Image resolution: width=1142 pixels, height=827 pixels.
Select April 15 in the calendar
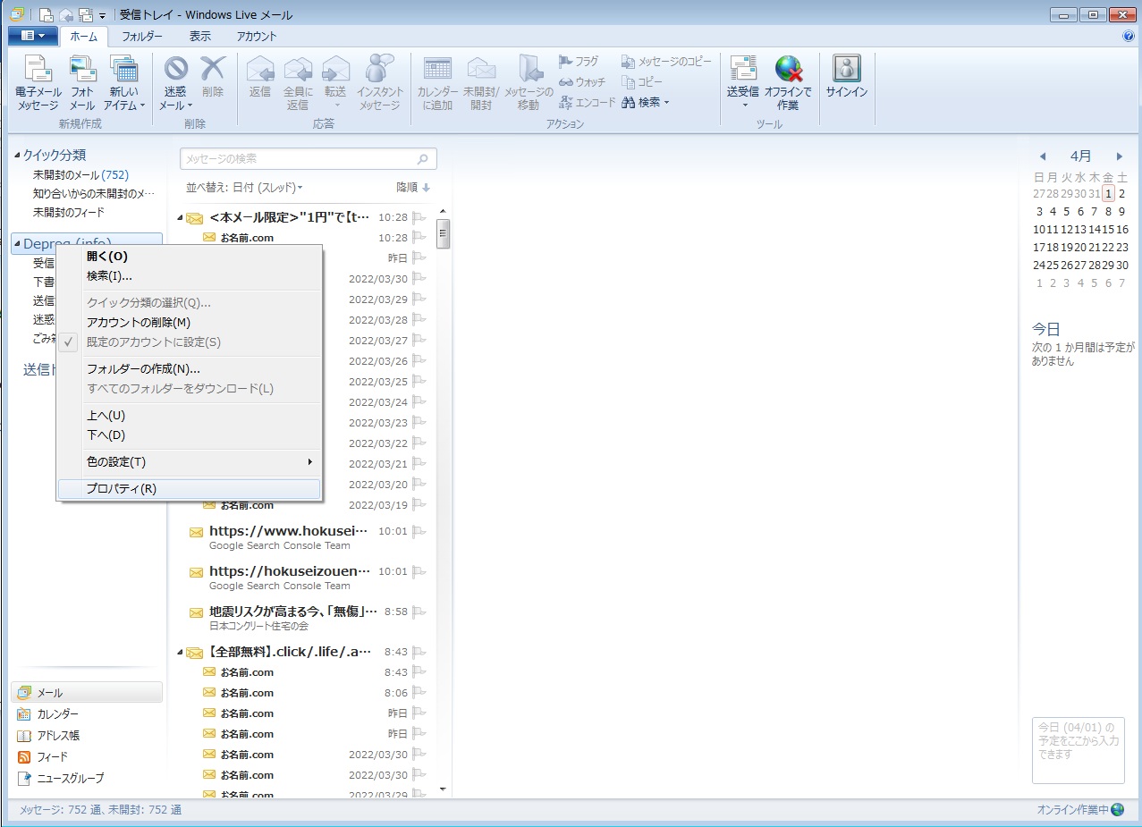pos(1108,230)
